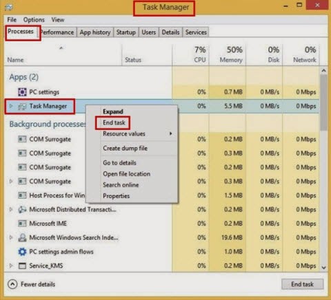Image resolution: width=331 pixels, height=300 pixels.
Task: Click the scrollbar down arrow
Action: (323, 268)
